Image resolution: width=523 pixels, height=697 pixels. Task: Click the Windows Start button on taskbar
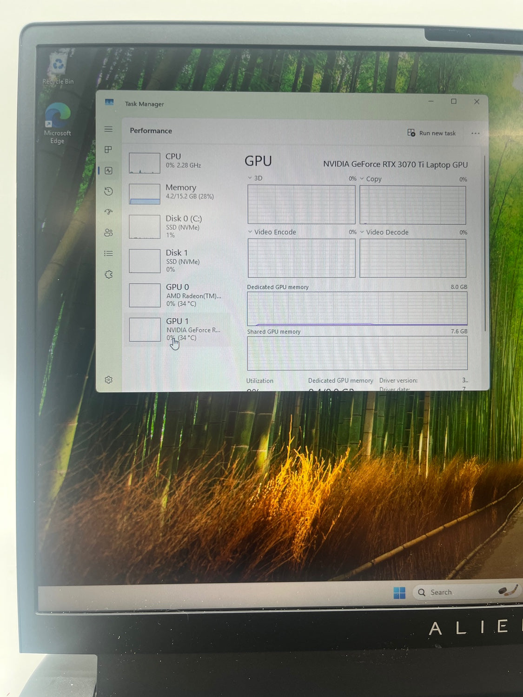coord(399,592)
